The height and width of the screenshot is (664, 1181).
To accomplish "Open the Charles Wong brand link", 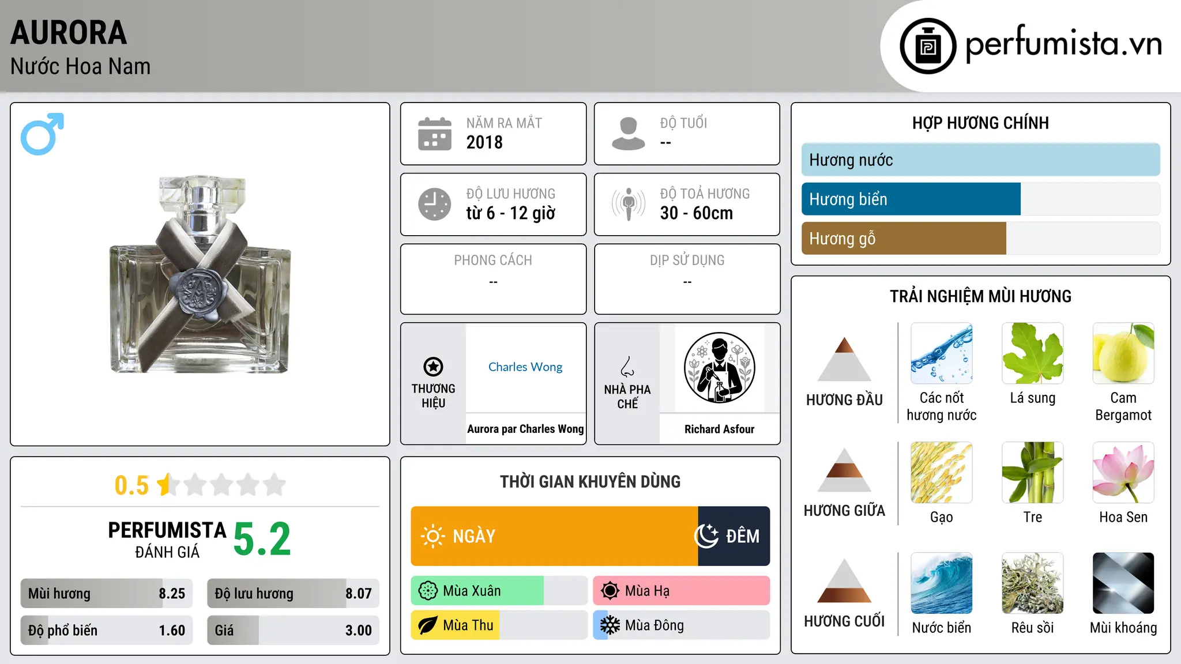I will point(525,367).
